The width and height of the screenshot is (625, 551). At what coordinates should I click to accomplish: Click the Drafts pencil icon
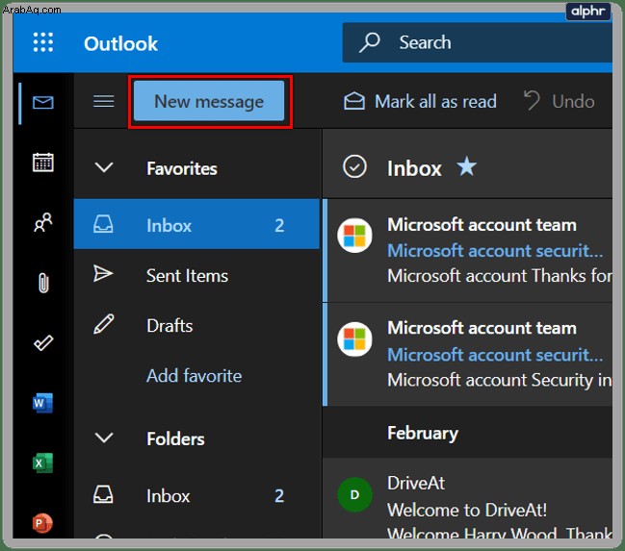pos(104,324)
